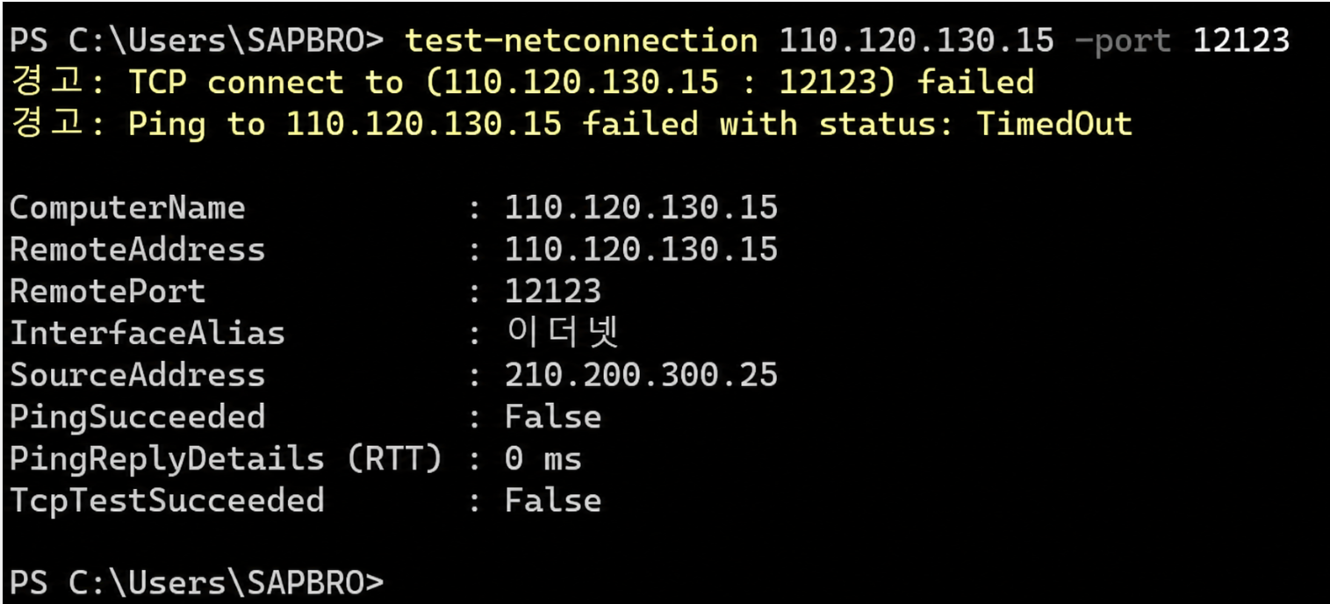Click the RemotePort value 12123
Viewport: 1330px width, 604px height.
click(553, 291)
